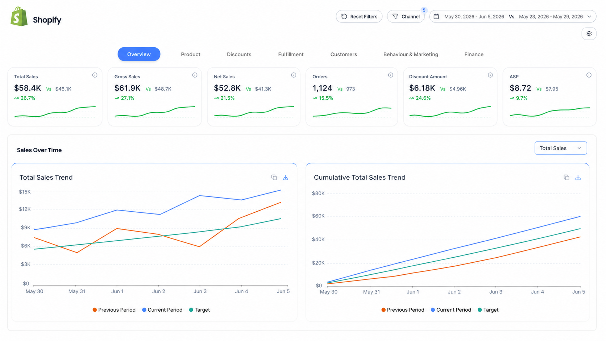Screen dimensions: 606x341
Task: Click the $8.72 ASP value
Action: (x=520, y=88)
